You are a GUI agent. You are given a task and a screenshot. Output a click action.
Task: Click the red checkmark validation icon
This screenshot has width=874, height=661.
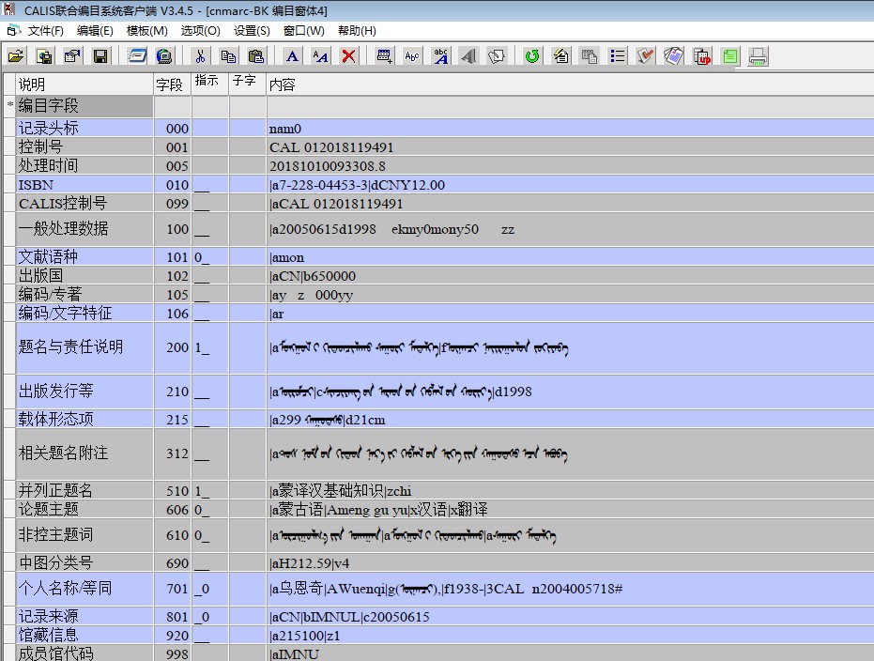(645, 56)
